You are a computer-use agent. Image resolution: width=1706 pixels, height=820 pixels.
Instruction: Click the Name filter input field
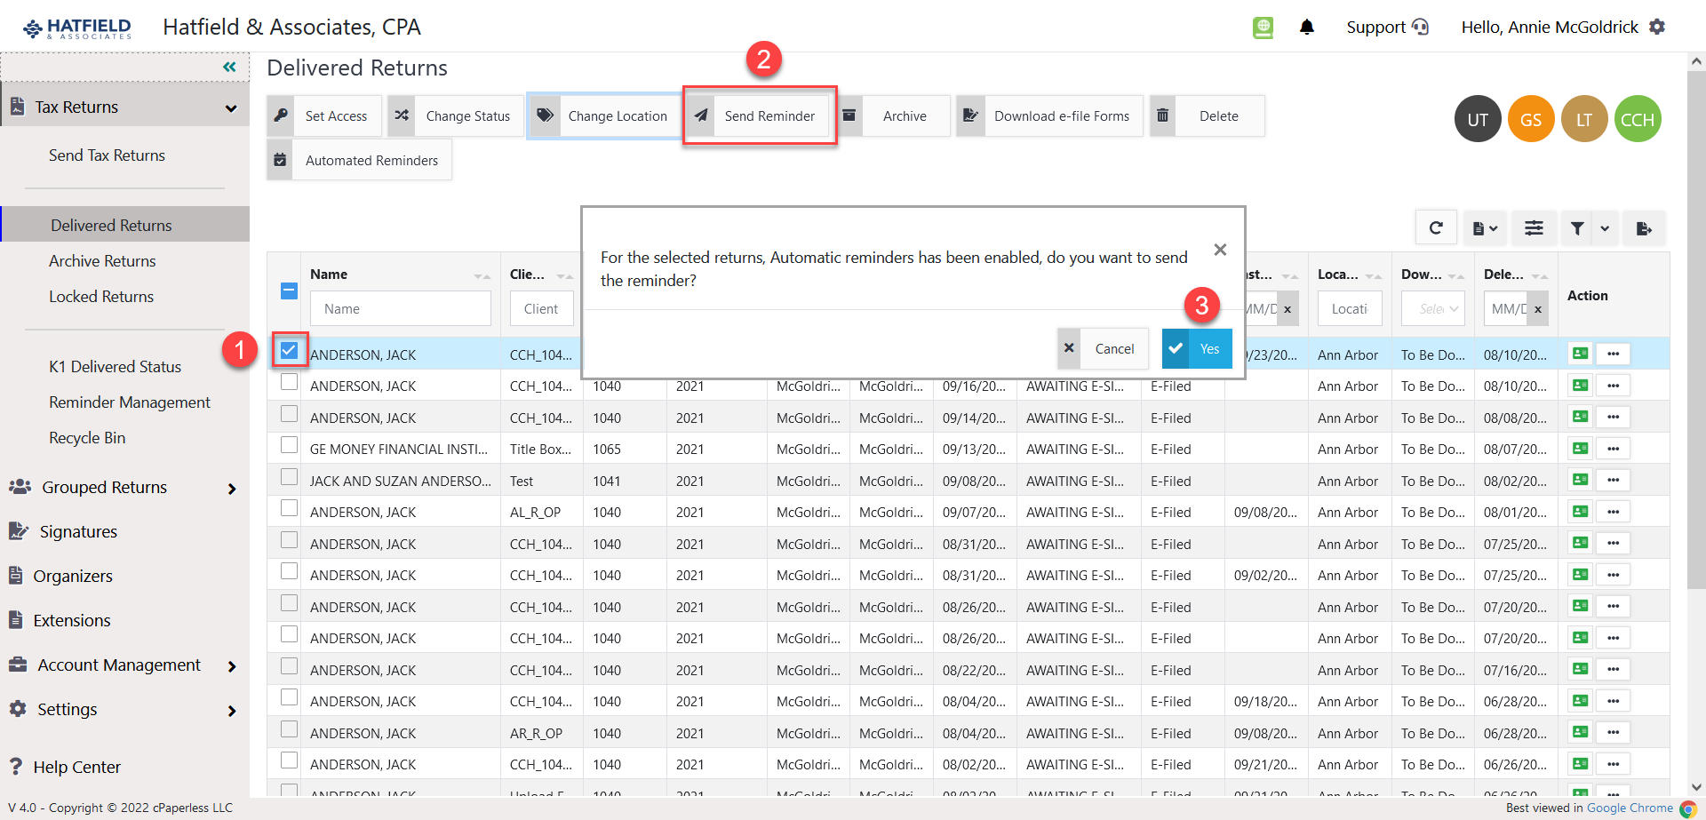click(400, 308)
